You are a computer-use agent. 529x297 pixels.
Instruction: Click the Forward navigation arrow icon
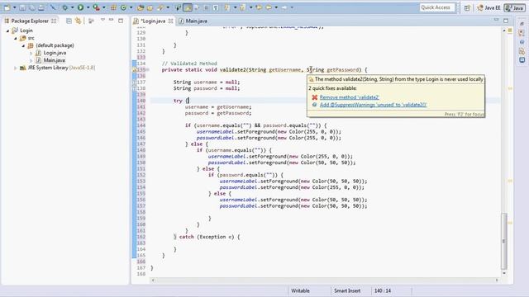point(284,7)
